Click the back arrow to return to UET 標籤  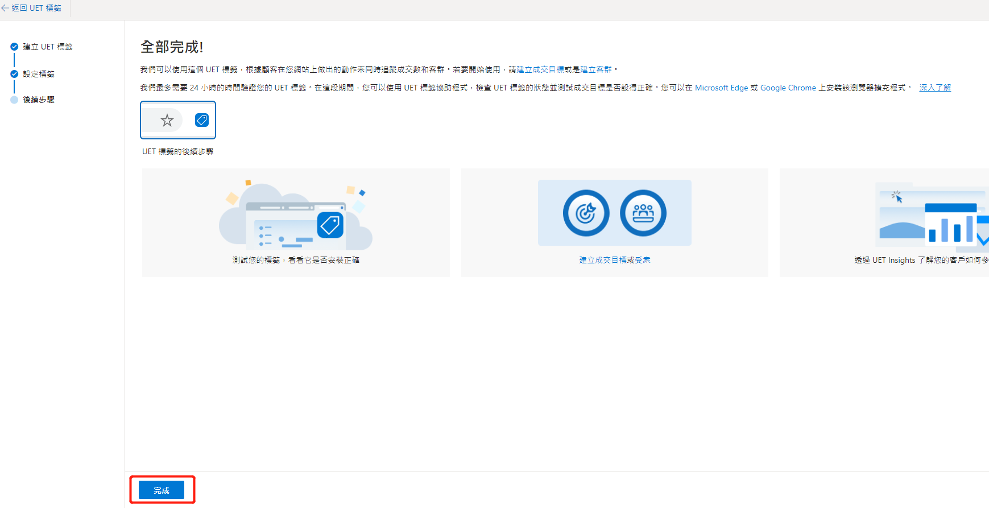coord(5,8)
